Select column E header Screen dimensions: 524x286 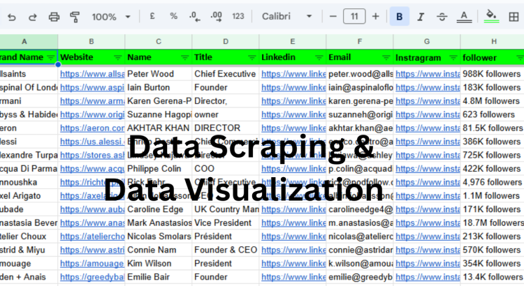click(x=293, y=41)
